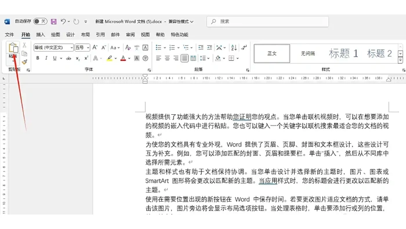Click the Decrease Indent icon
Screen dimensions: 406x229
point(201,48)
